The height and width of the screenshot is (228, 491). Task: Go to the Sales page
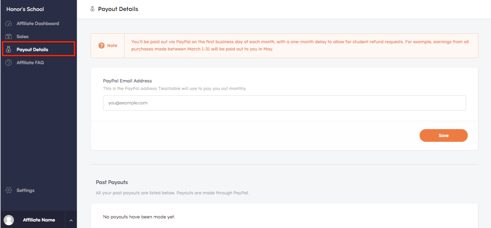click(22, 36)
